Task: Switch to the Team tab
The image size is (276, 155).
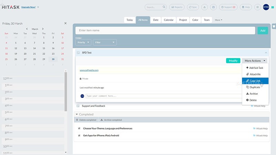Action: (x=207, y=20)
